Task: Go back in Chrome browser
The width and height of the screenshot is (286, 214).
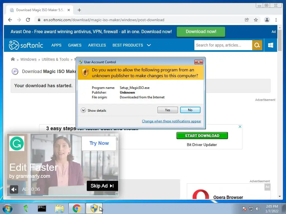Action: click(x=10, y=20)
